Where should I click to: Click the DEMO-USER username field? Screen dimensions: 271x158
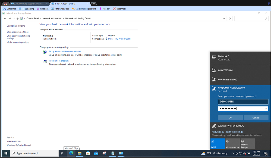coord(243,102)
